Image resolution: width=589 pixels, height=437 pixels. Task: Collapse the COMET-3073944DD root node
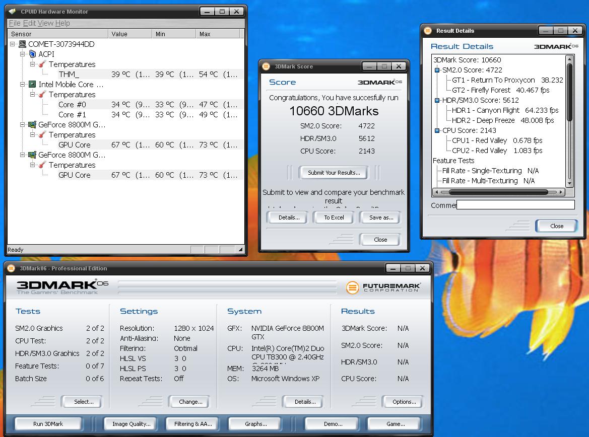click(x=13, y=44)
